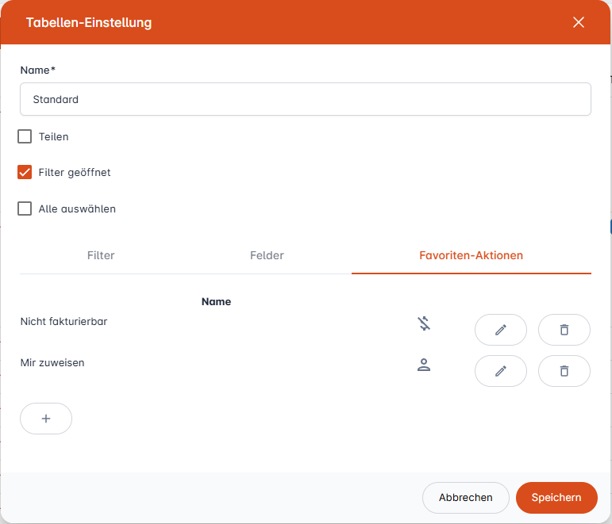Delete the Nicht fakturierbar action

coord(564,330)
